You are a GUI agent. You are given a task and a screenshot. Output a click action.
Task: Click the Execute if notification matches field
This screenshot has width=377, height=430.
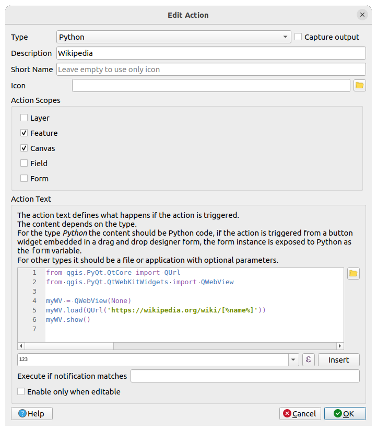click(x=245, y=376)
